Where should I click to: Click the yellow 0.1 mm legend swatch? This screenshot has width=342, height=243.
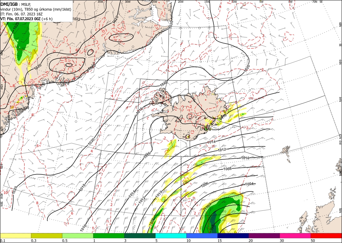(15, 235)
